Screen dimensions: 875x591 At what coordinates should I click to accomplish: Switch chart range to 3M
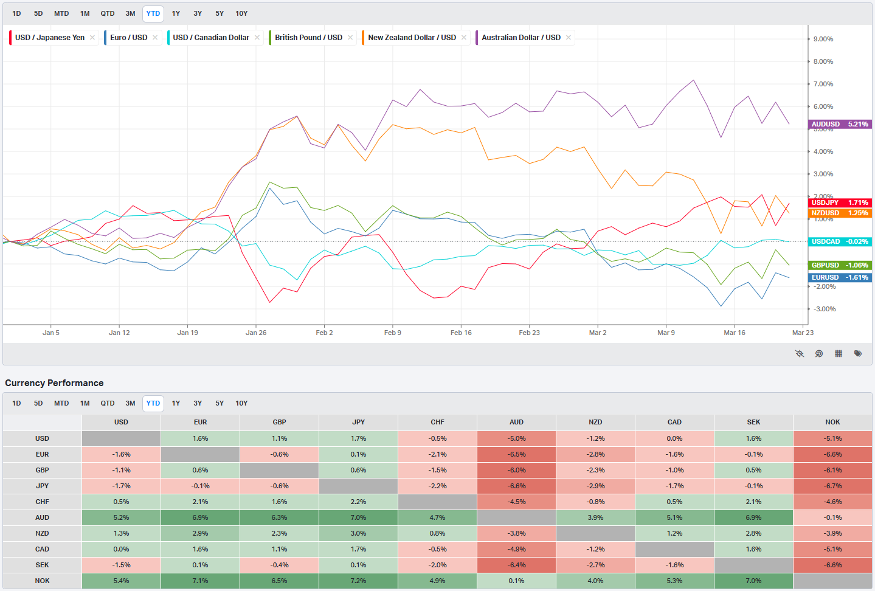tap(130, 13)
